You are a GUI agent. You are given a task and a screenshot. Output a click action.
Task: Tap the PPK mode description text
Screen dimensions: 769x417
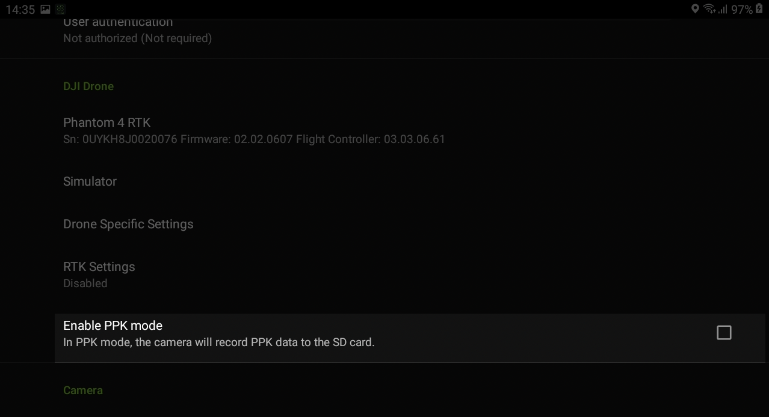click(219, 342)
